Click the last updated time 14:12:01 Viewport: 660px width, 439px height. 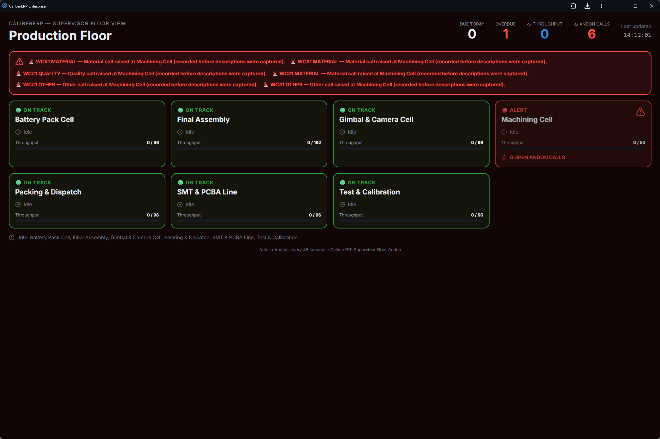click(x=637, y=35)
